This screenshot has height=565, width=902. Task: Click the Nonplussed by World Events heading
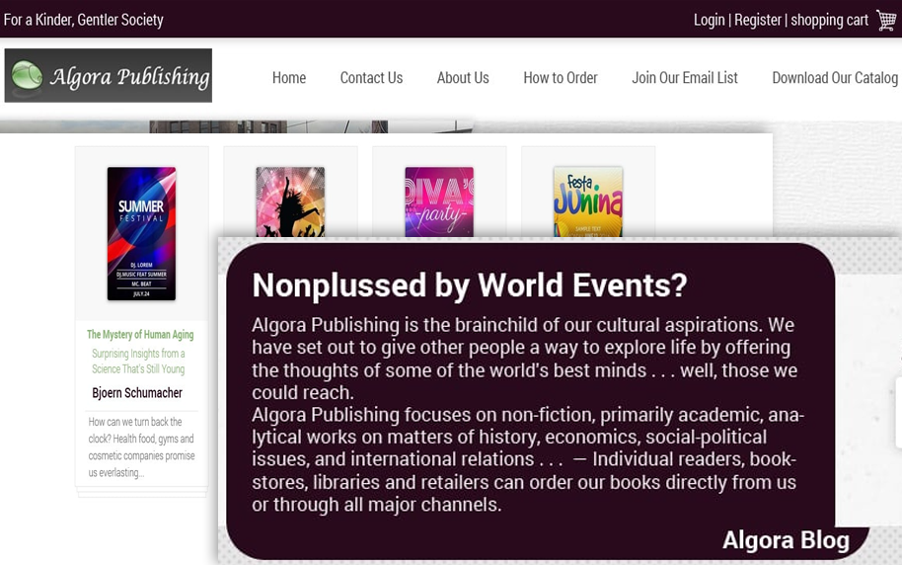tap(469, 285)
